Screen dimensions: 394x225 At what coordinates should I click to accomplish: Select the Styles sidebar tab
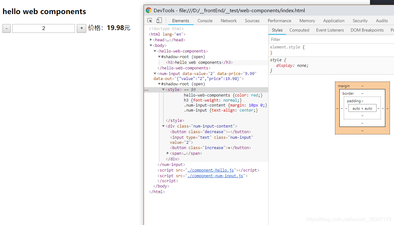[x=277, y=30]
